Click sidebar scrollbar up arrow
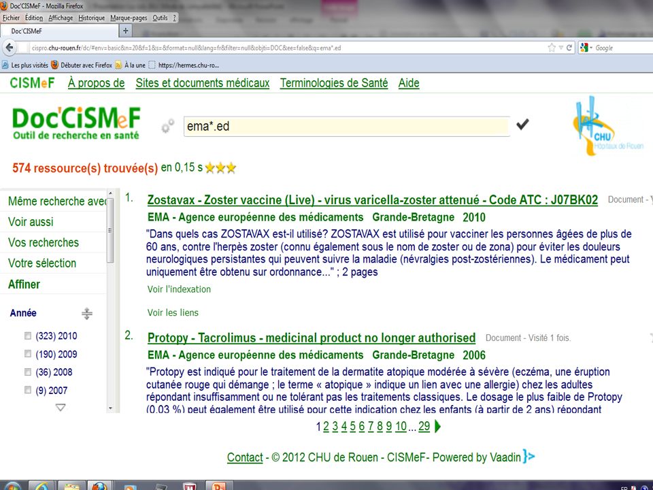 click(110, 193)
